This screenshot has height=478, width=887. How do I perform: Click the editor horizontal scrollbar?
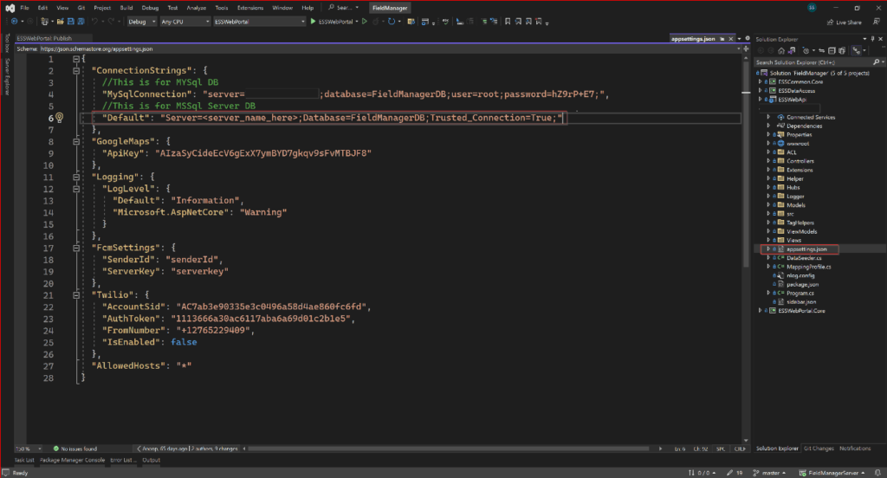449,449
